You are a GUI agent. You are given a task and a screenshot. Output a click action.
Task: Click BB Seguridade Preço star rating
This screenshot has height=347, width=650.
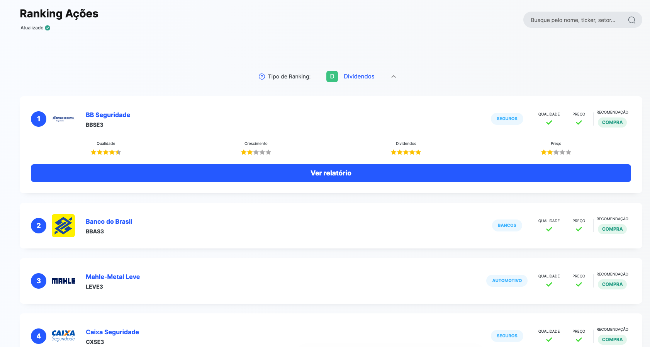point(556,152)
